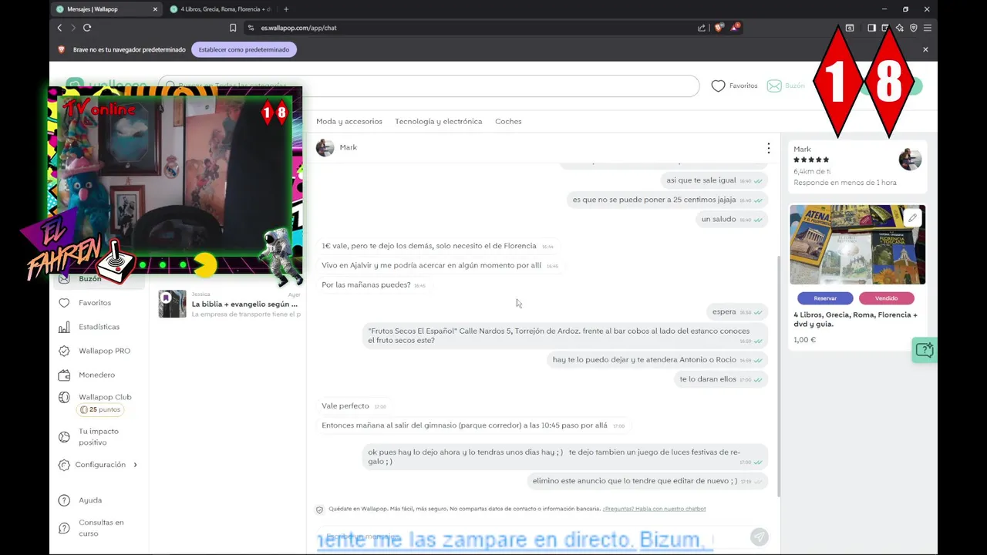Open Brave Leo AI sparkle icon
The image size is (987, 555).
click(x=899, y=28)
